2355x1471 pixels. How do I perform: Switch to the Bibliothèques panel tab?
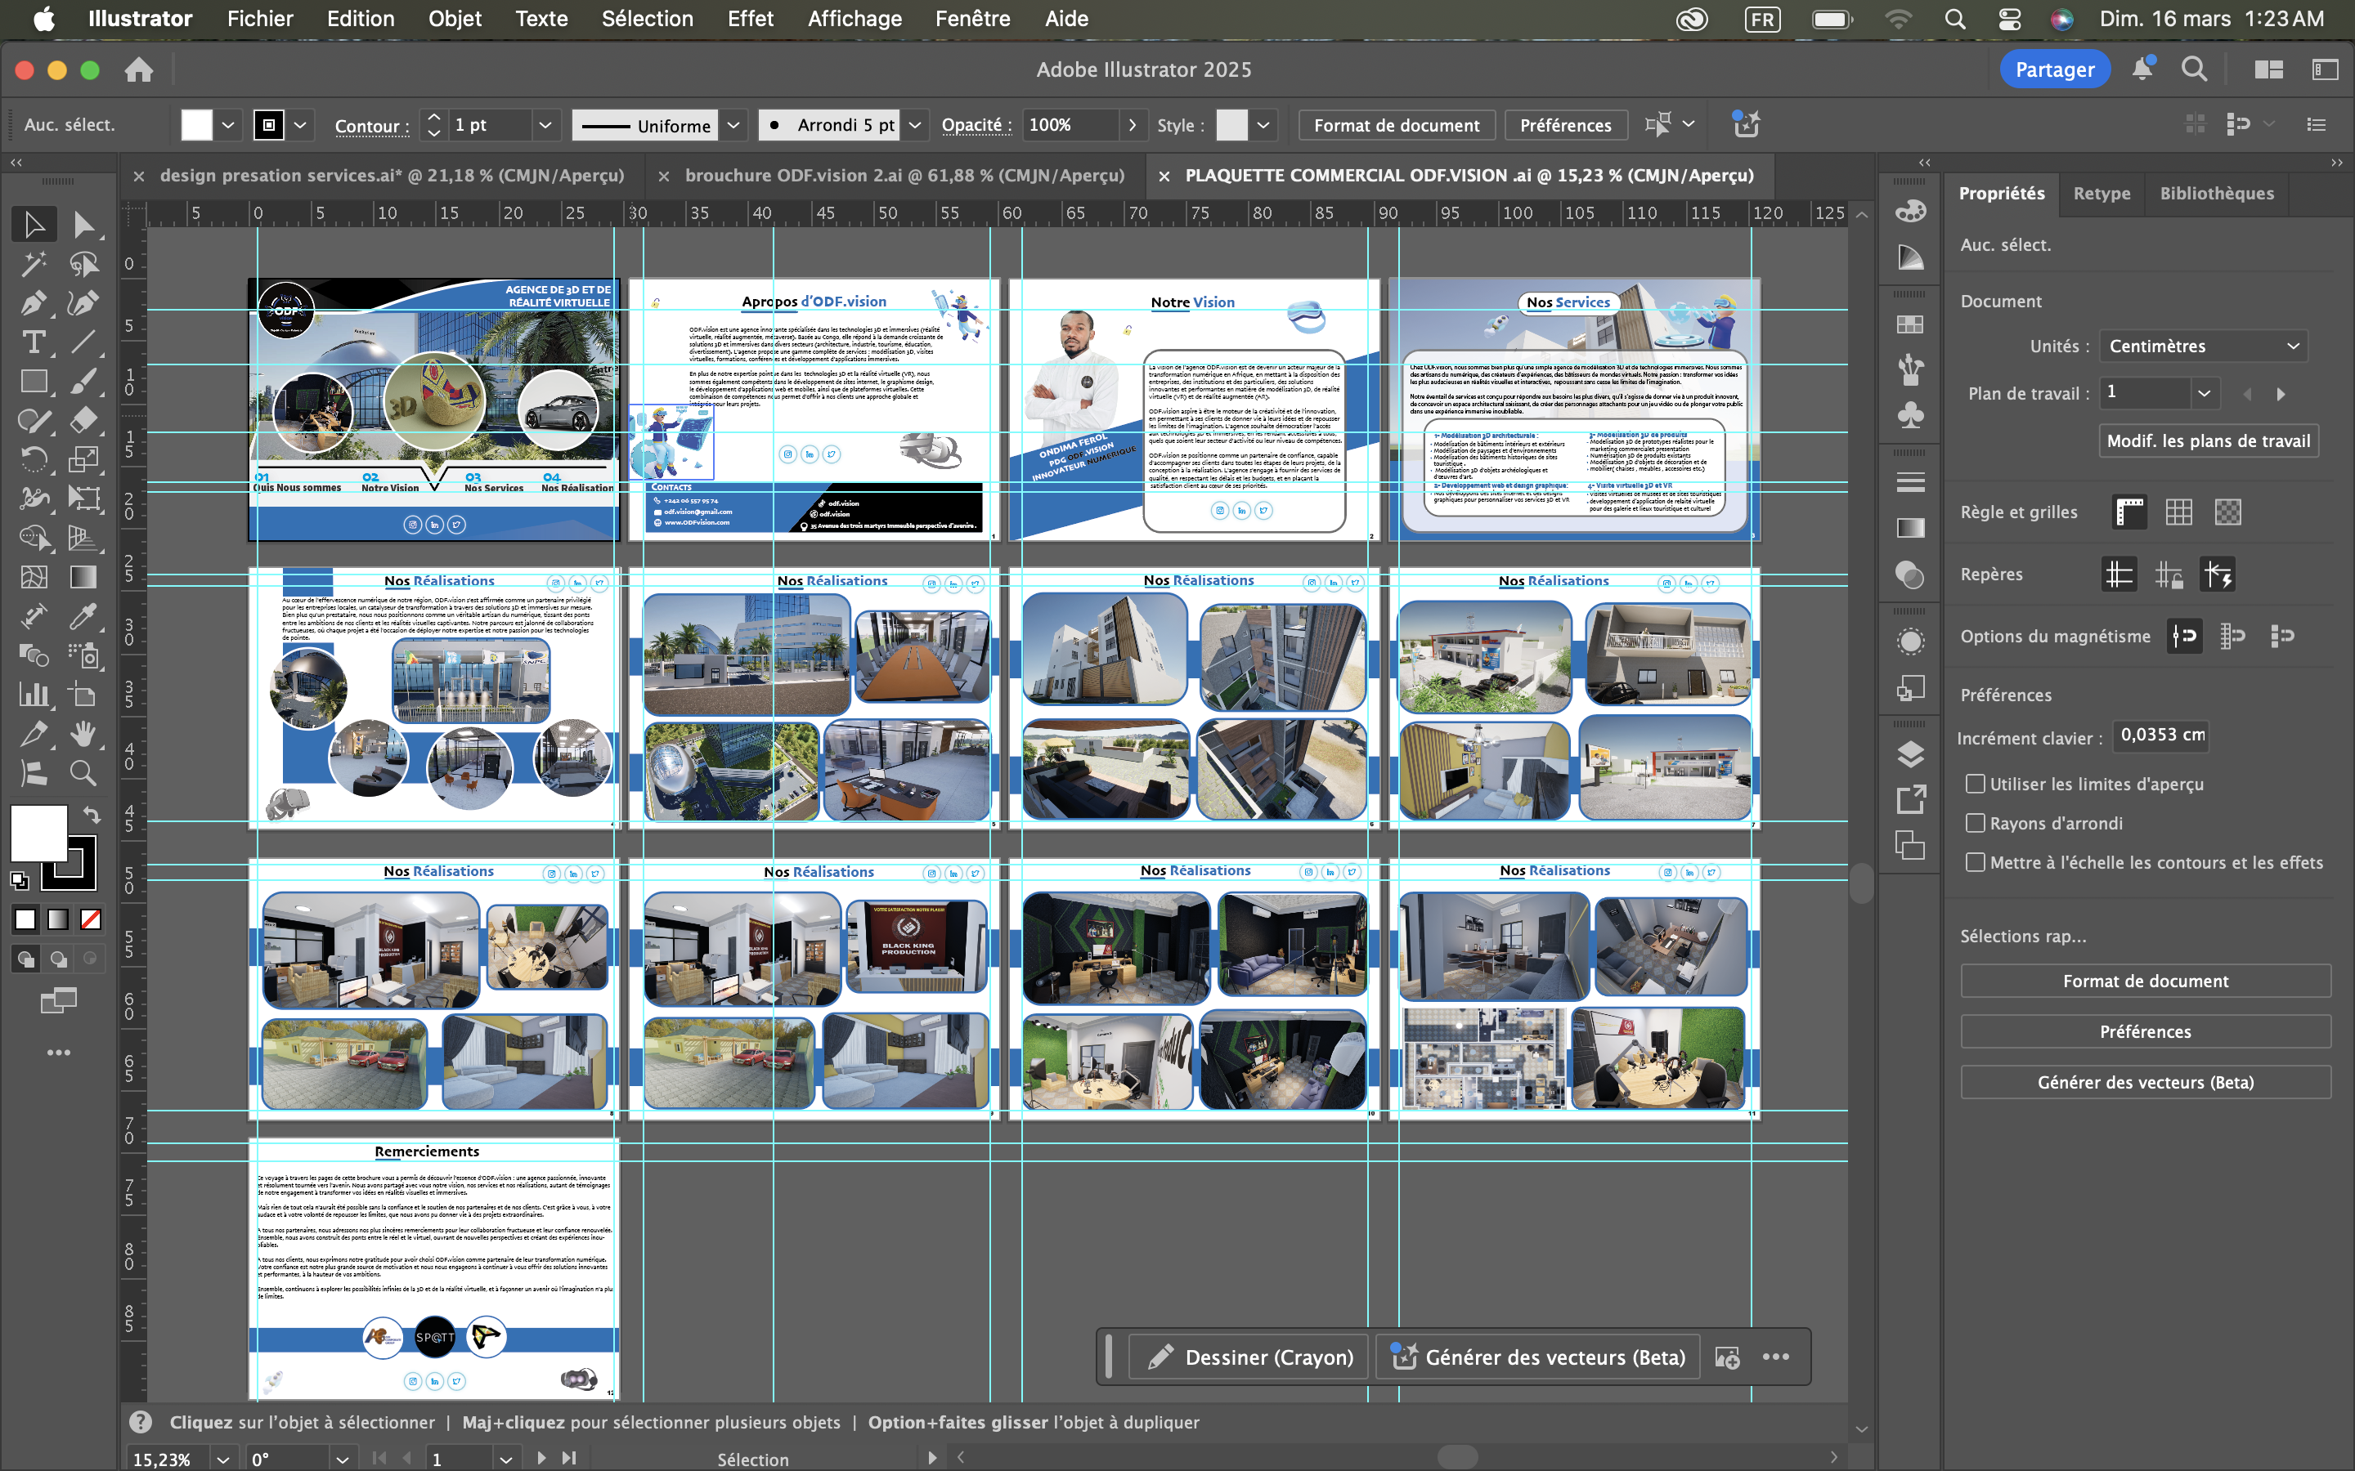2217,193
